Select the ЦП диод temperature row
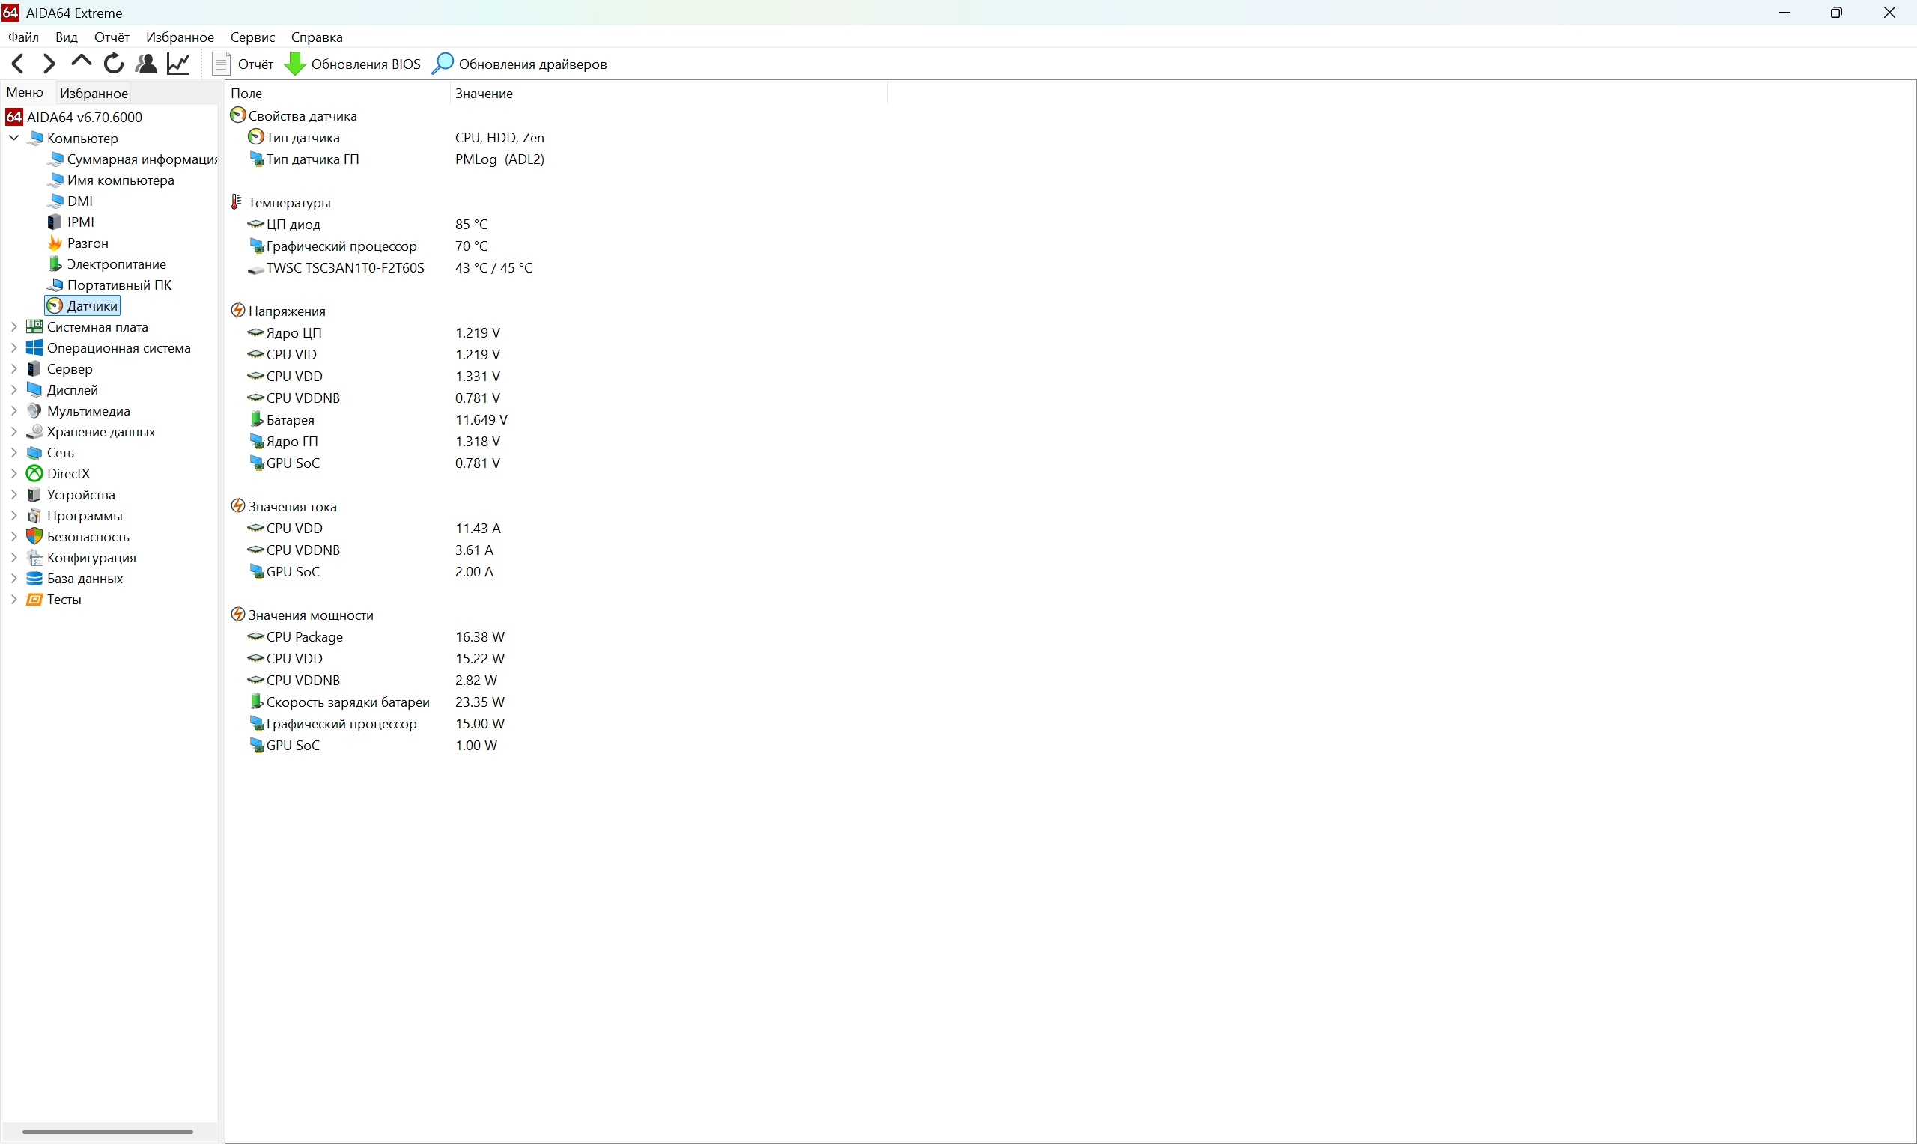The image size is (1917, 1144). tap(293, 225)
